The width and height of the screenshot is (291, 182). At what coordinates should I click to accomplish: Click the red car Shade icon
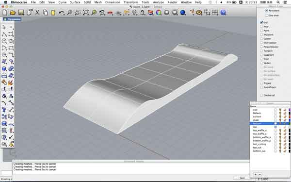110,13
